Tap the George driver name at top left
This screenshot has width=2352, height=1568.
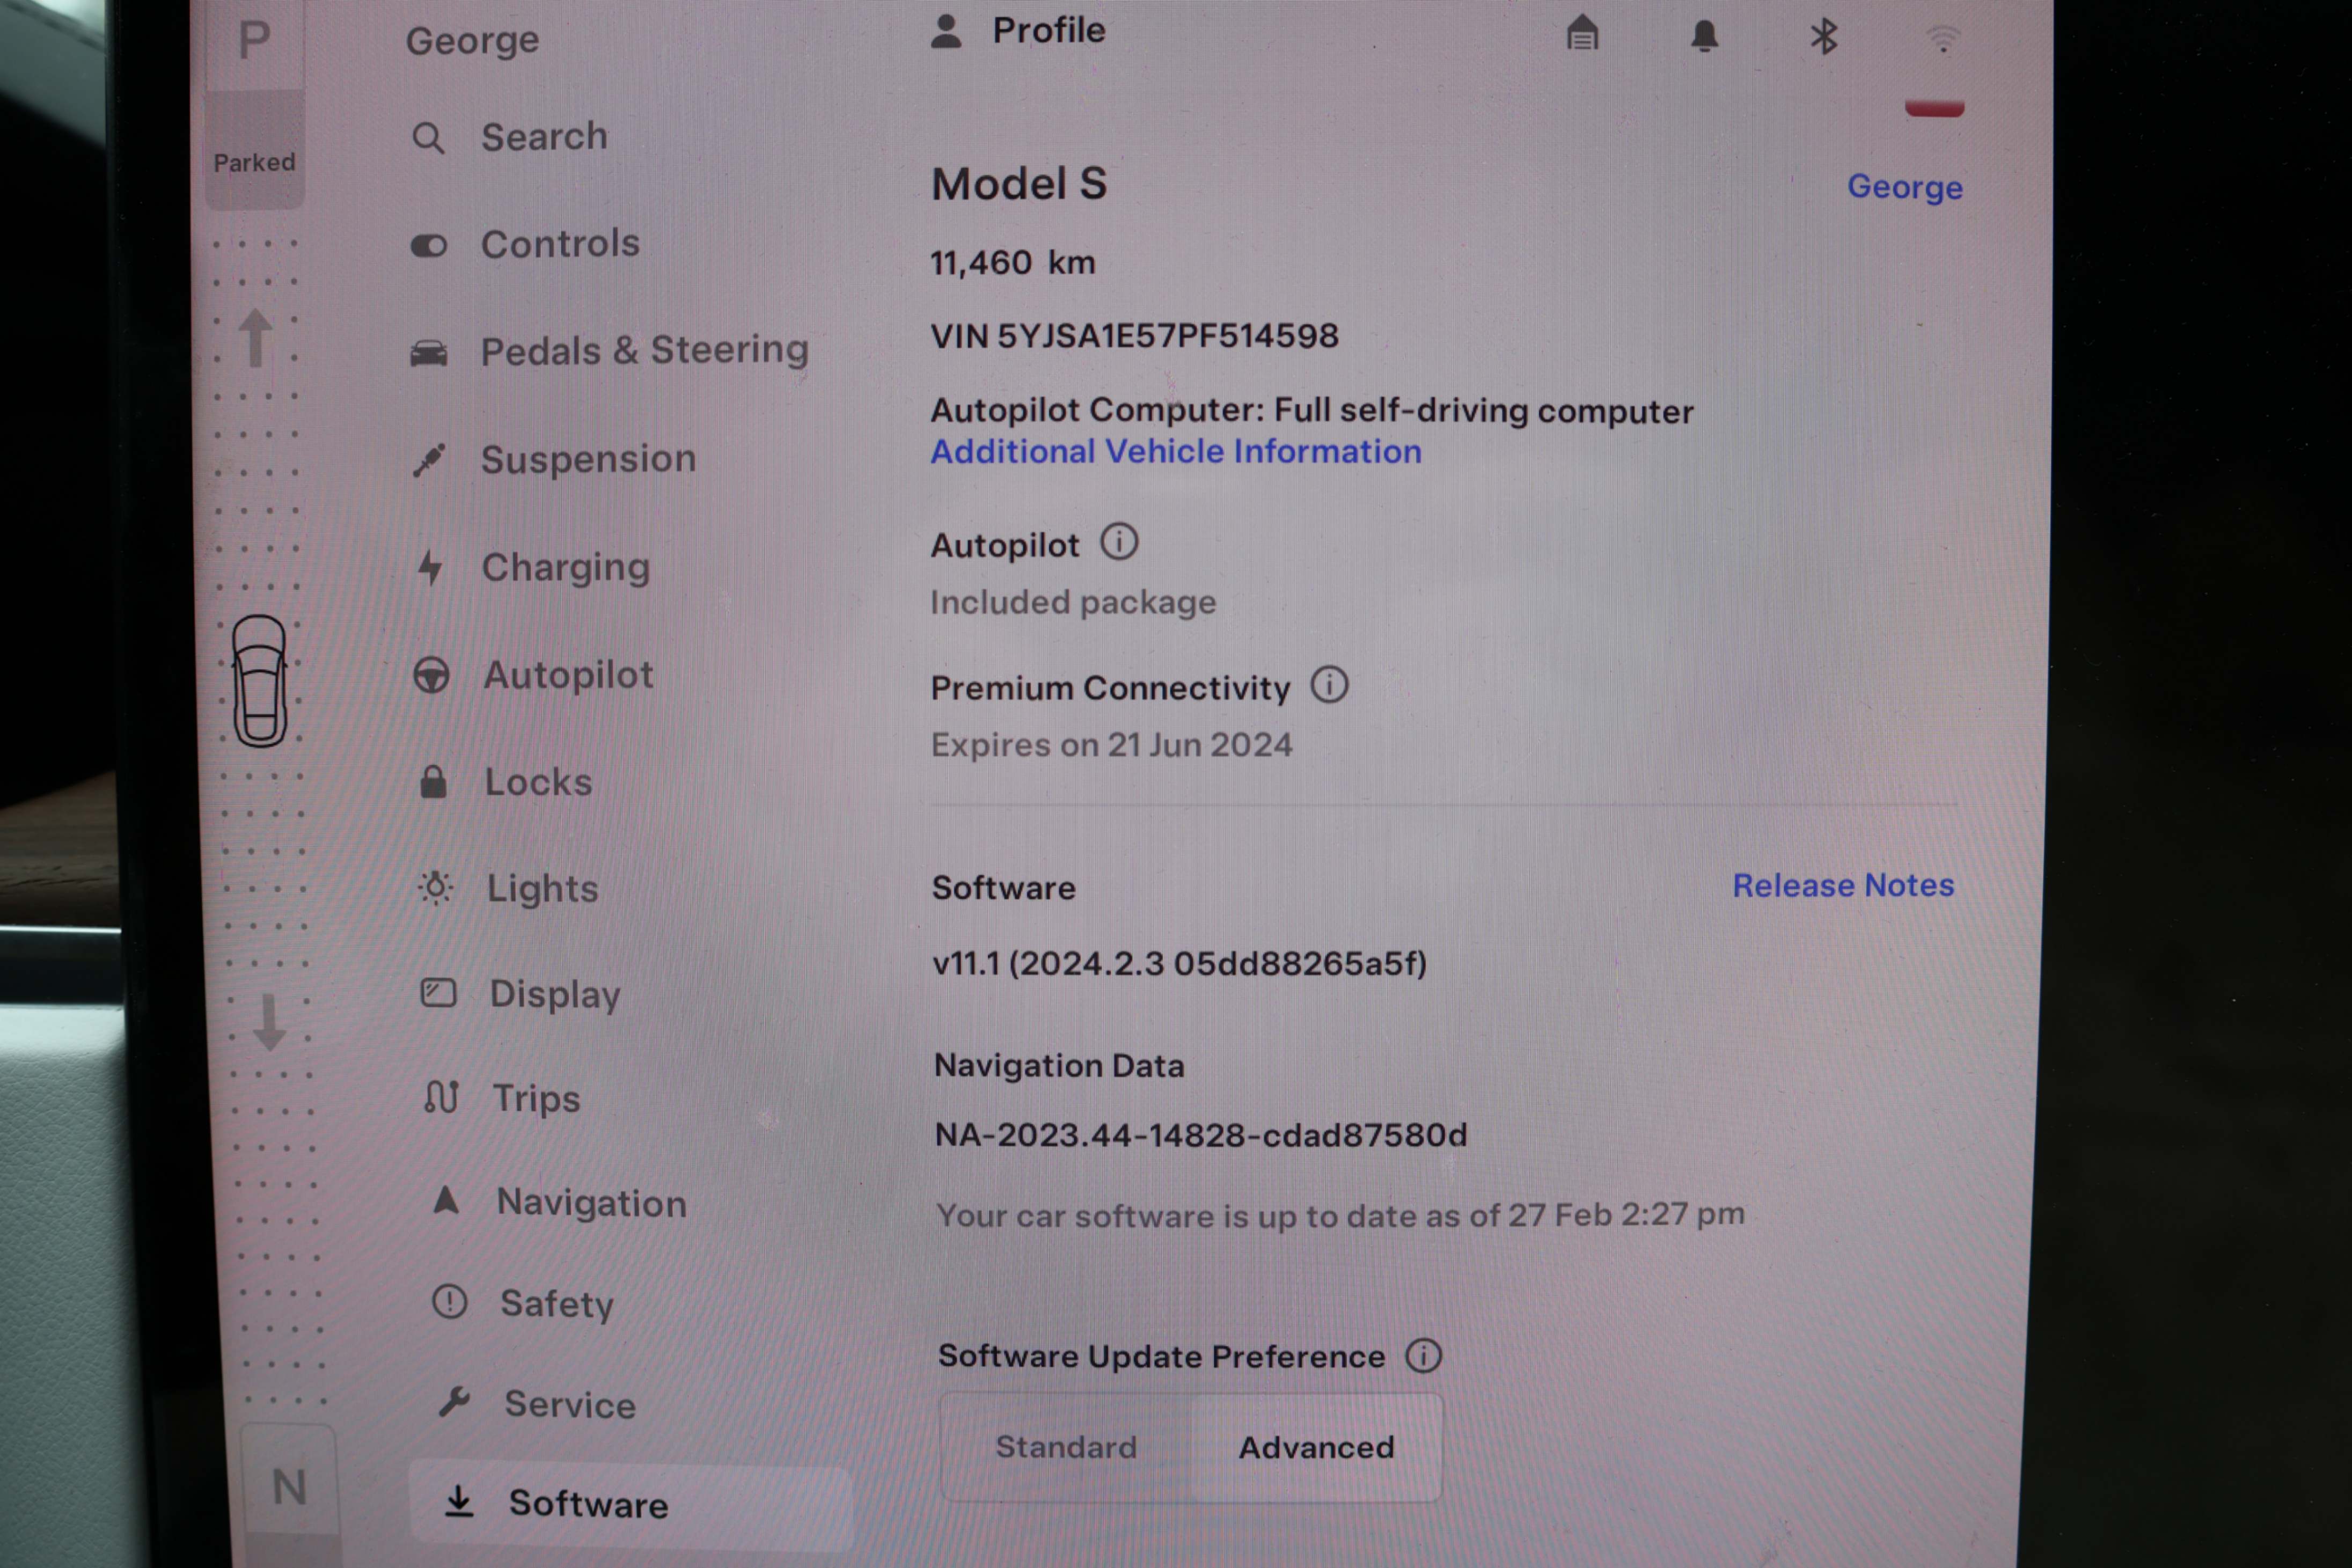point(472,41)
